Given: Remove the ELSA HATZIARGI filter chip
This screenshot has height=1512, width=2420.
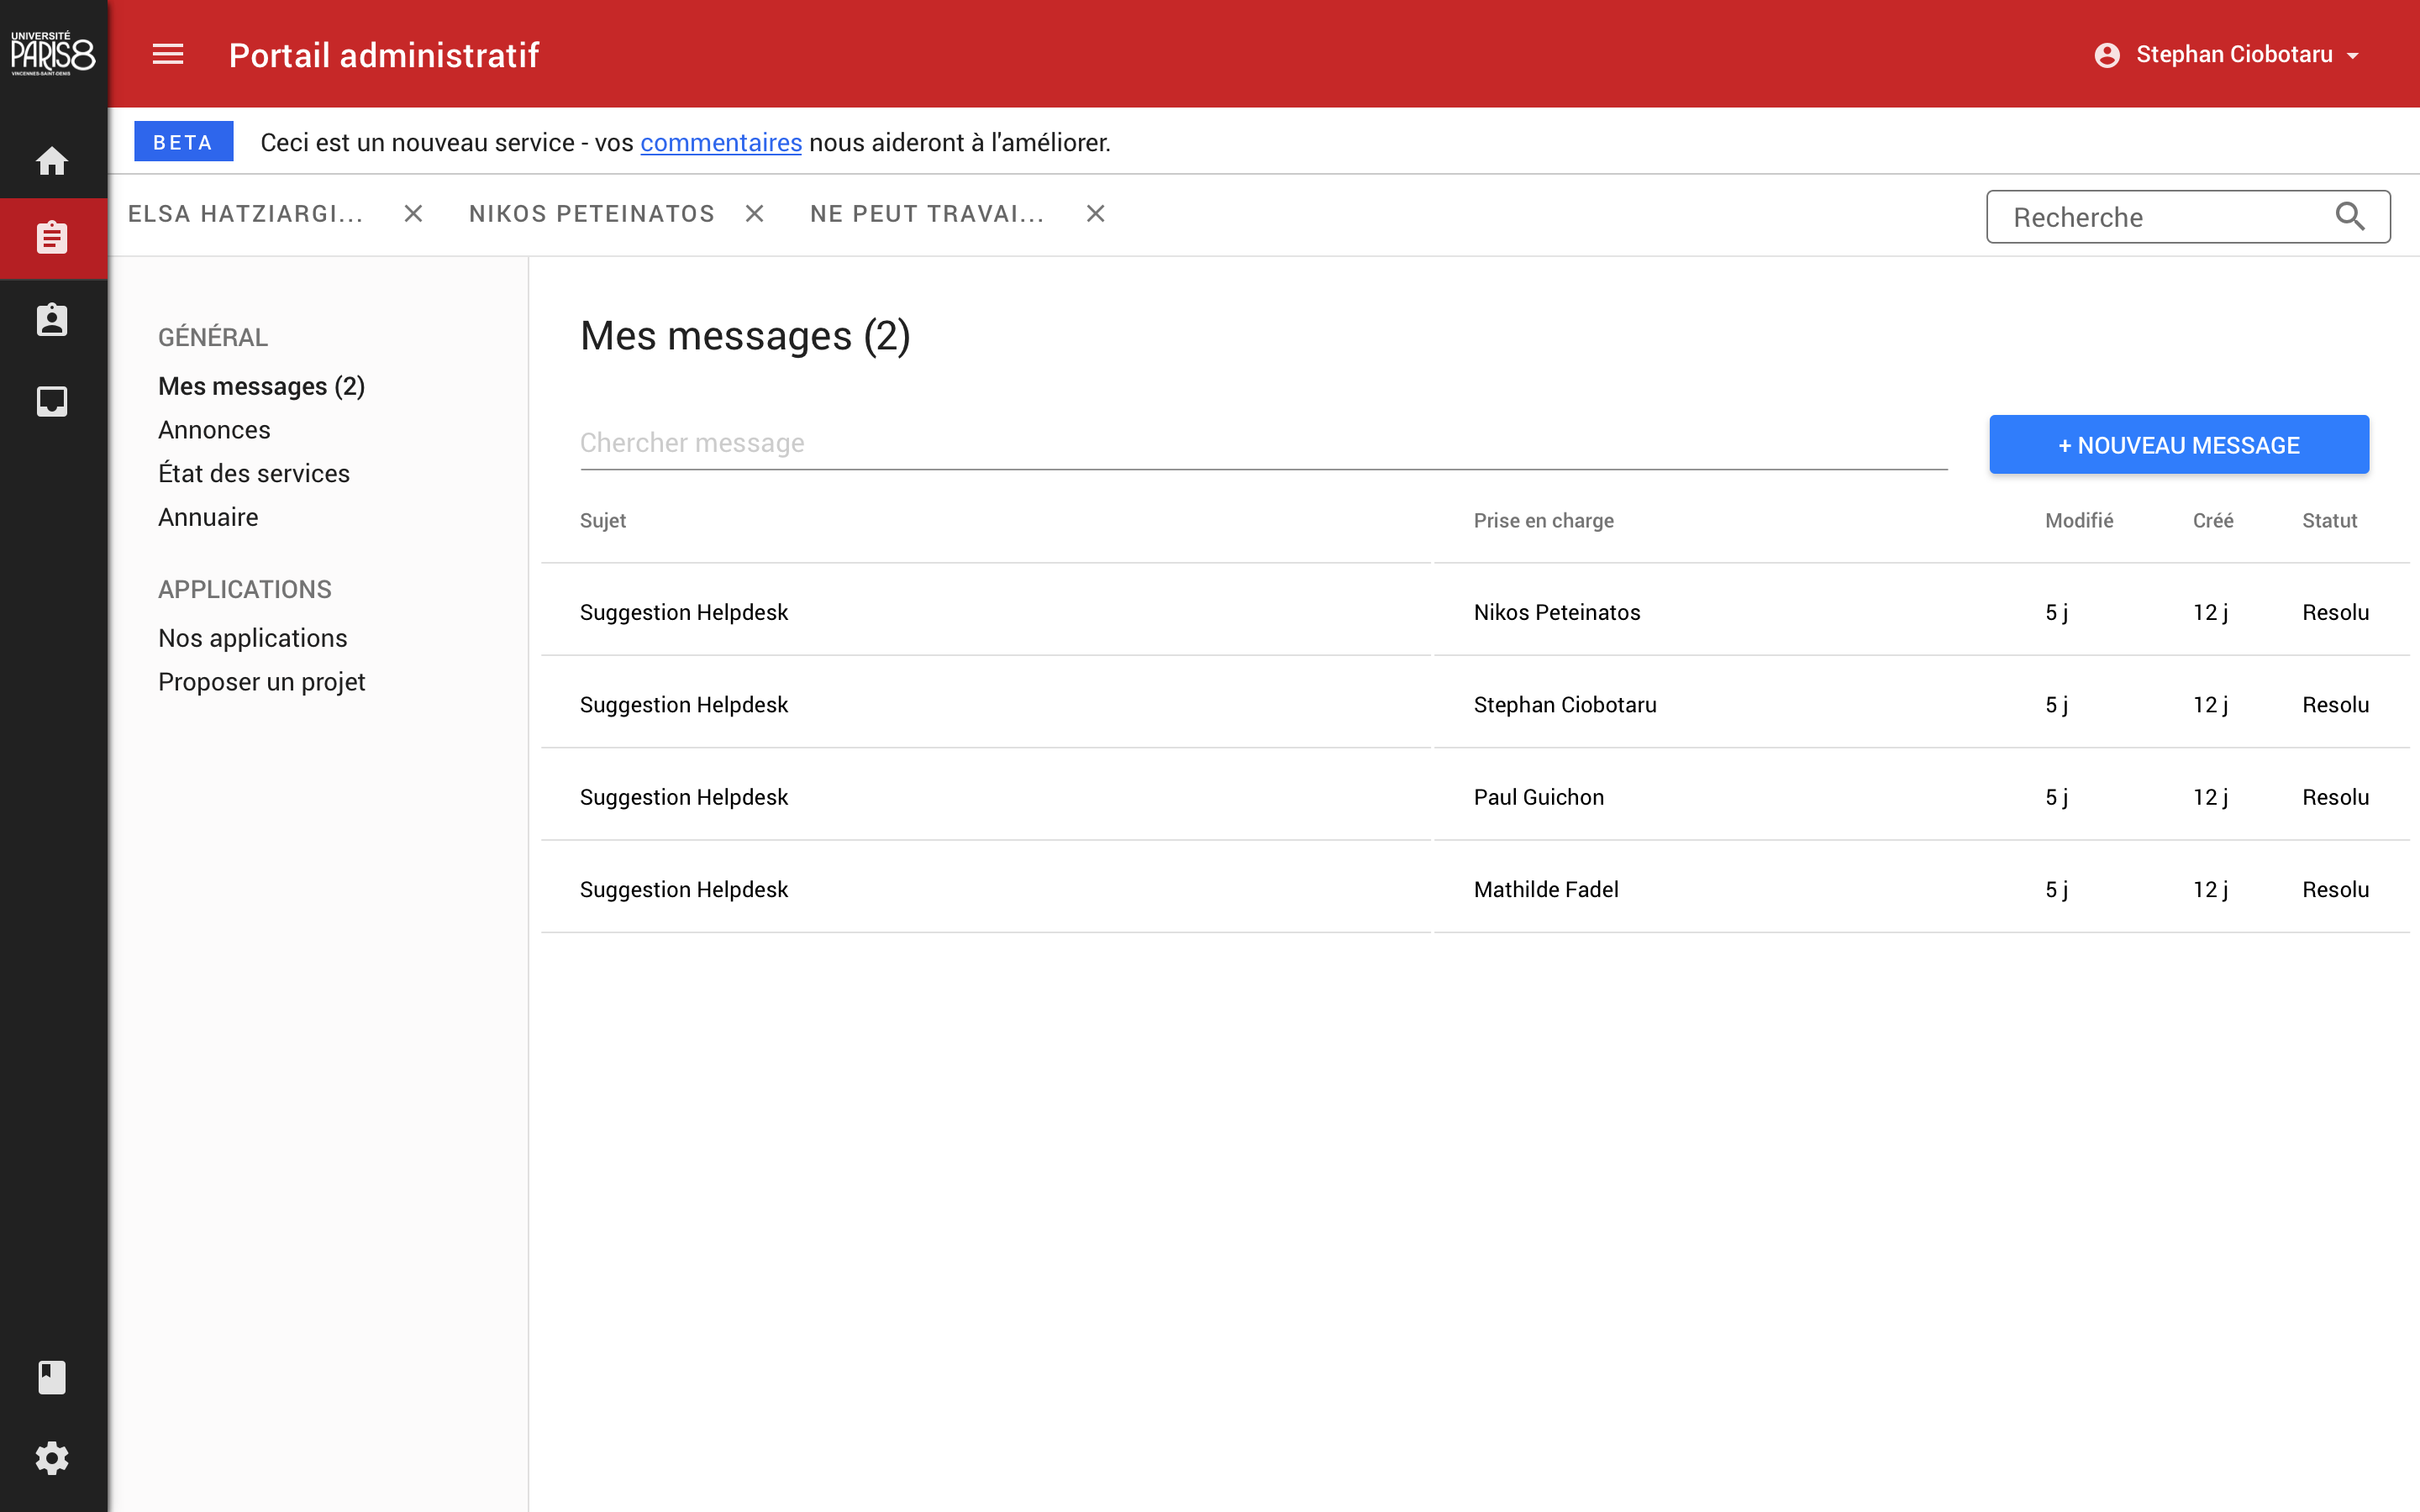Looking at the screenshot, I should [x=414, y=213].
